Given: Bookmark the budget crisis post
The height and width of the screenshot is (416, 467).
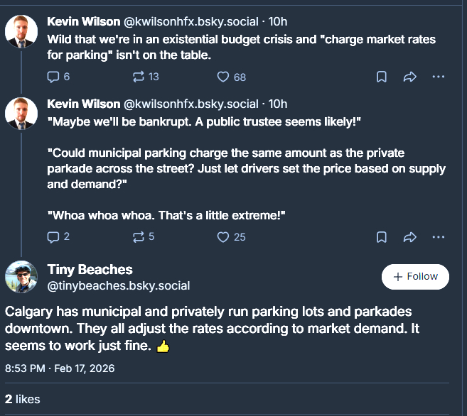Looking at the screenshot, I should tap(382, 77).
